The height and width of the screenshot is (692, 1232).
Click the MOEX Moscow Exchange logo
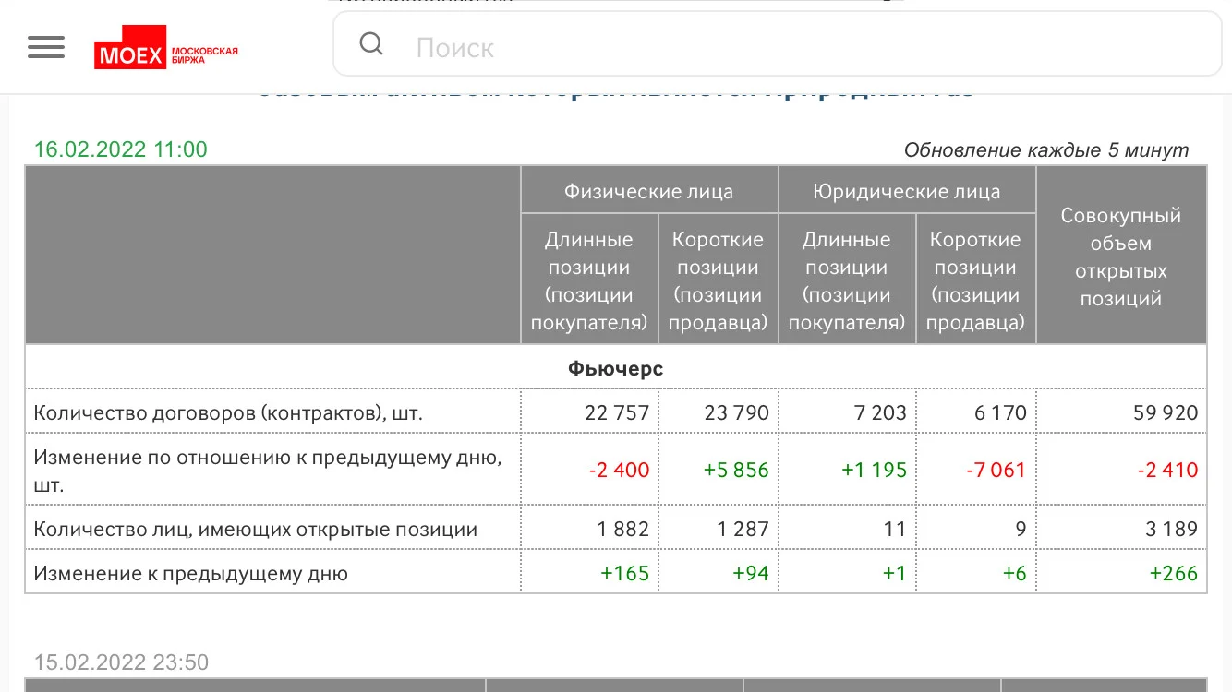pos(166,54)
